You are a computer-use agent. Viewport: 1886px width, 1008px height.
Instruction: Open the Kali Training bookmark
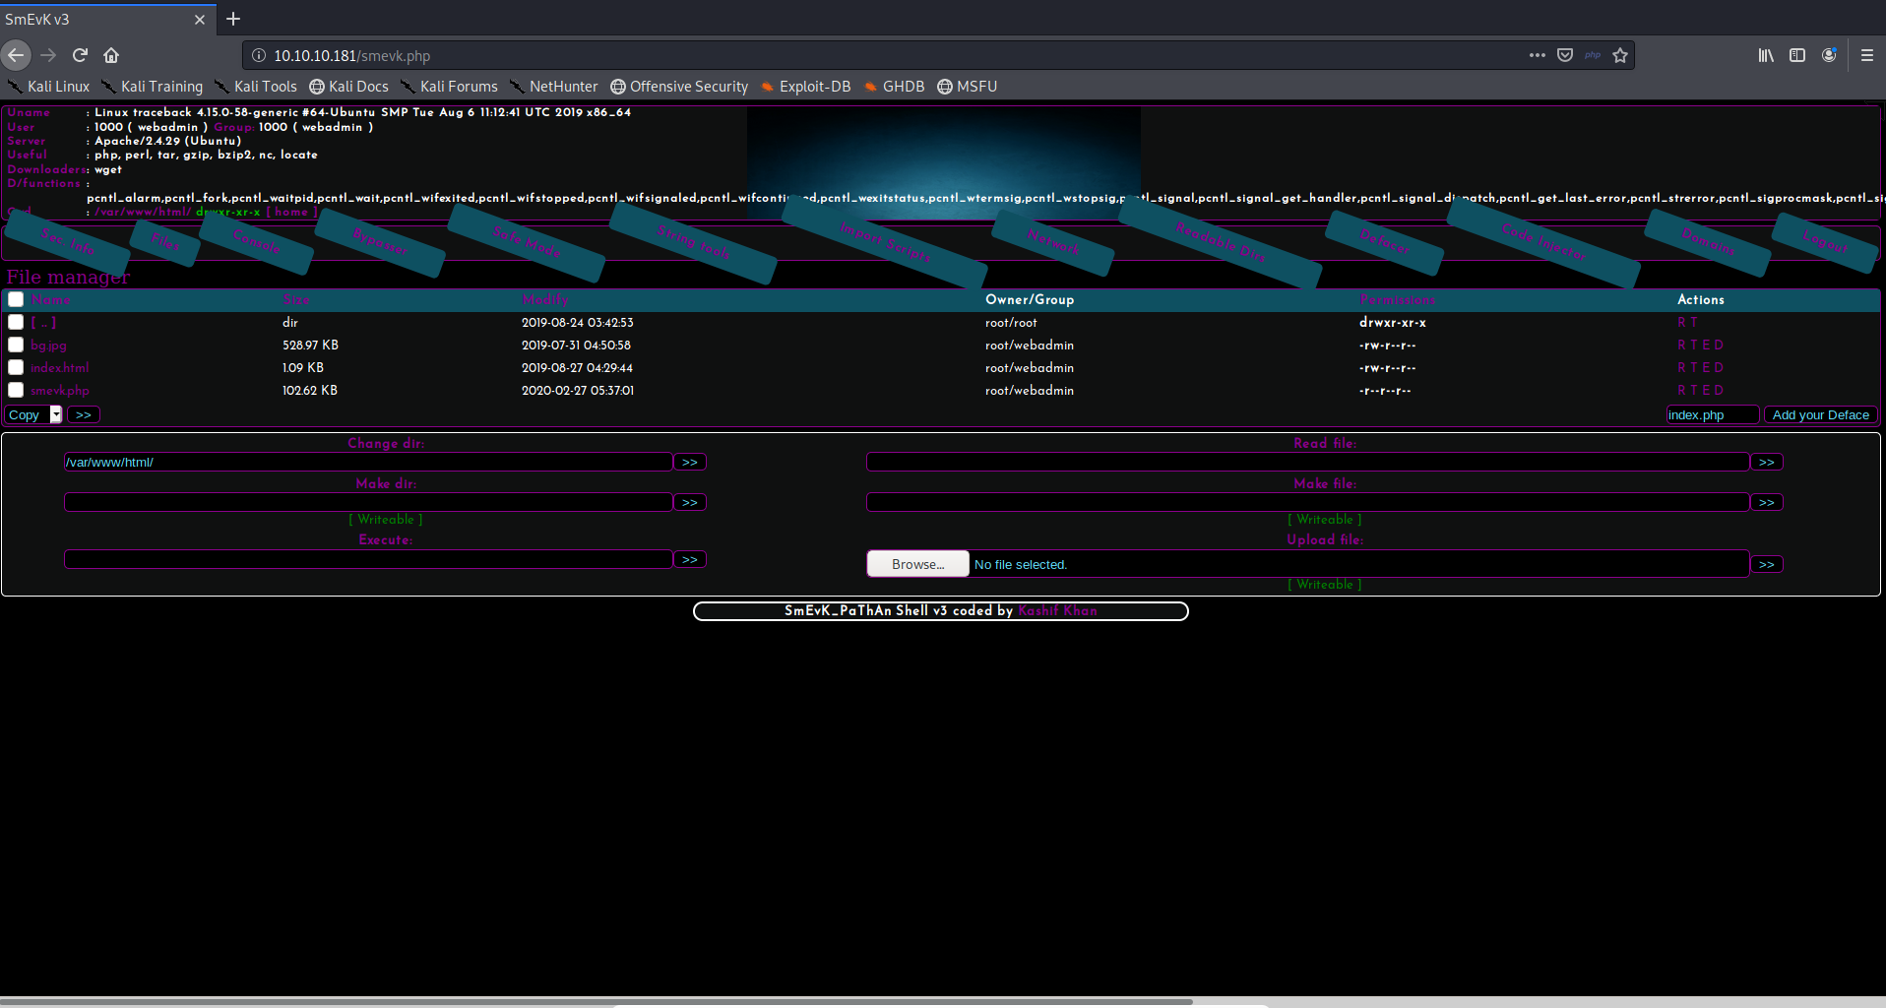(x=152, y=87)
